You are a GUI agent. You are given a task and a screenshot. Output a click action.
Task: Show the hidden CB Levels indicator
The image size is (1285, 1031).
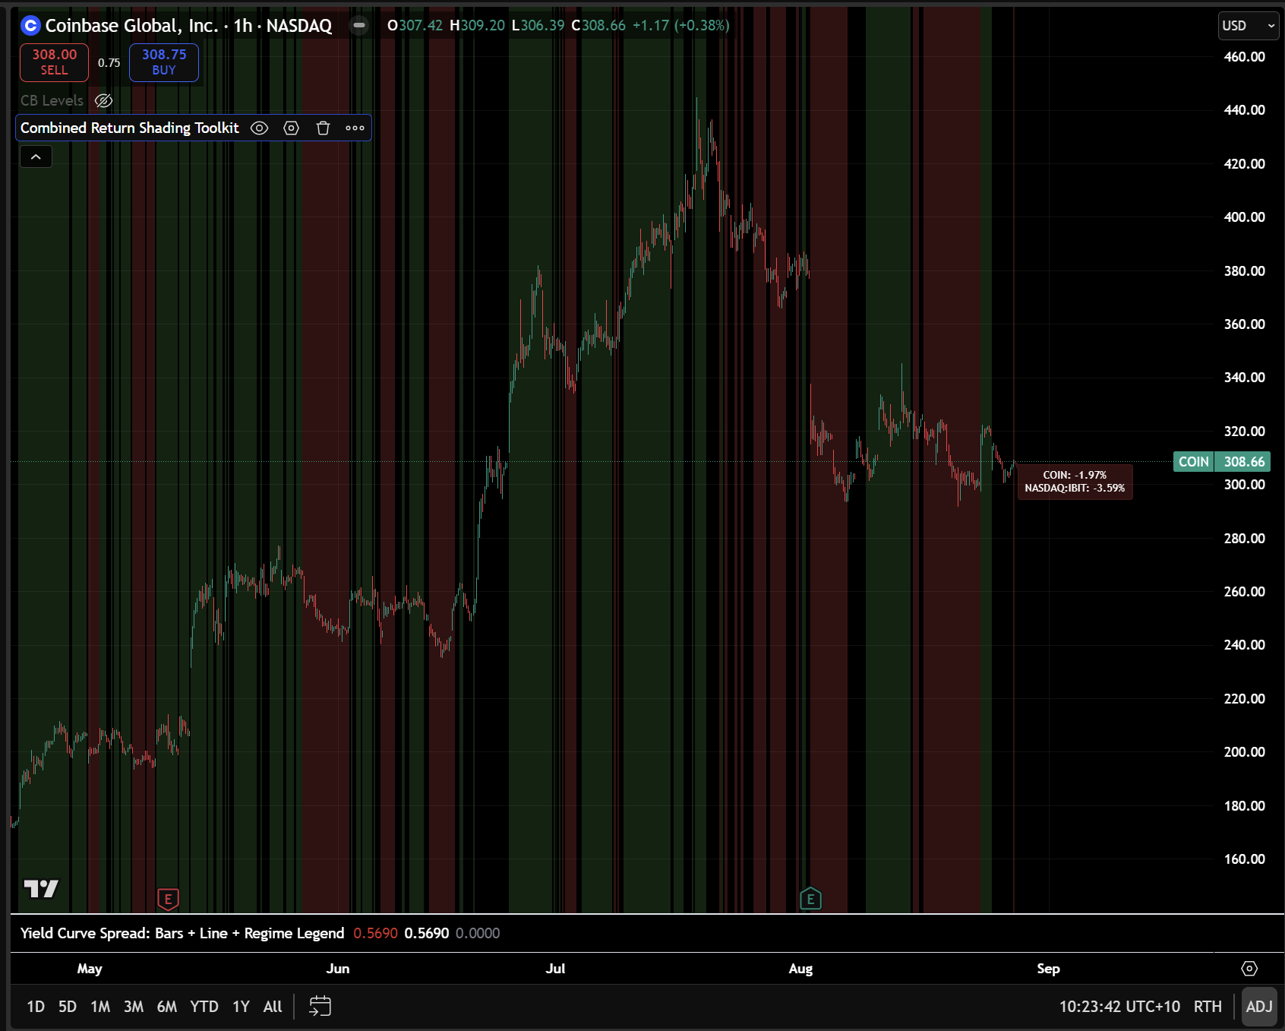coord(103,100)
